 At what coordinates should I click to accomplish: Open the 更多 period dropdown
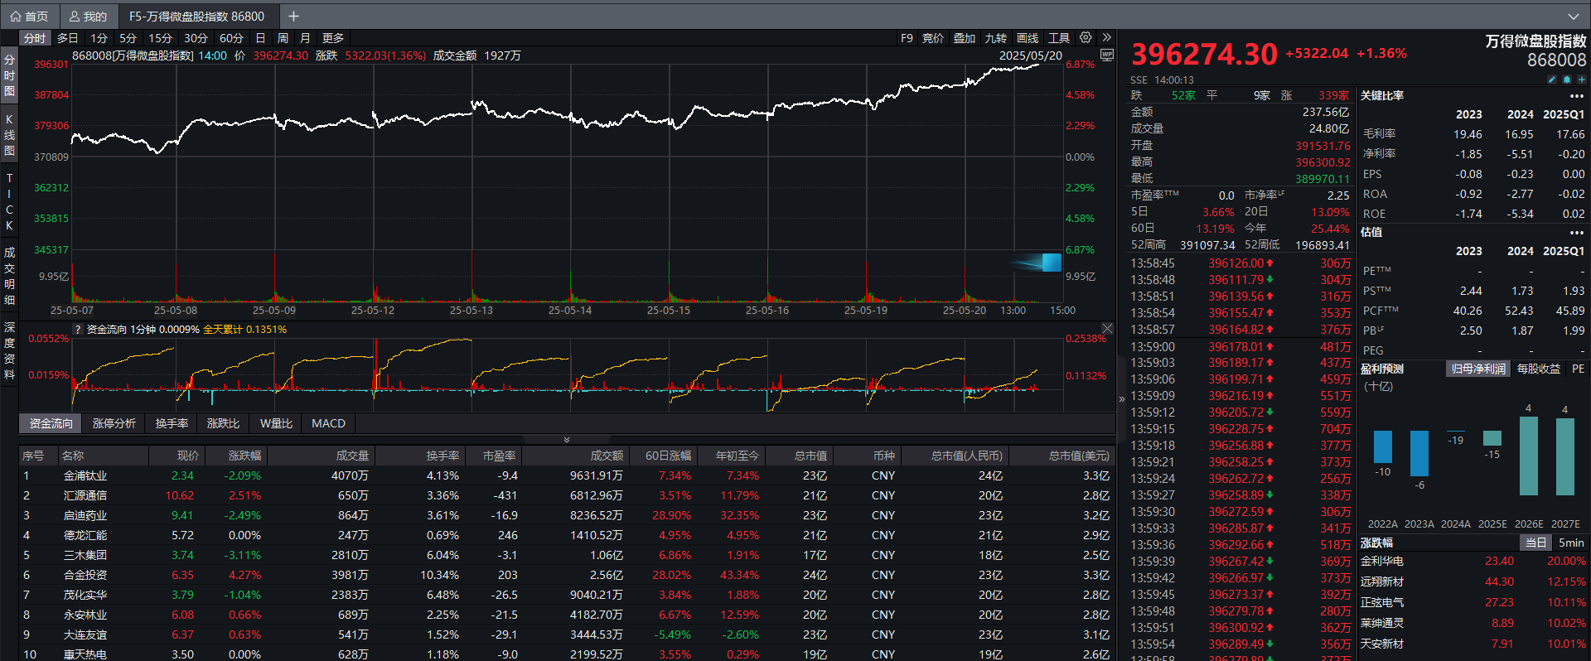tap(333, 38)
